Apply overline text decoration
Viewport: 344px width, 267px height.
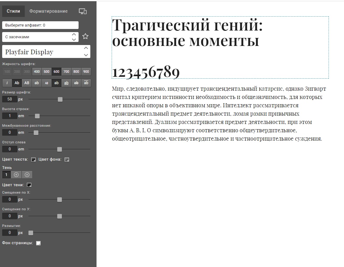coord(86,83)
